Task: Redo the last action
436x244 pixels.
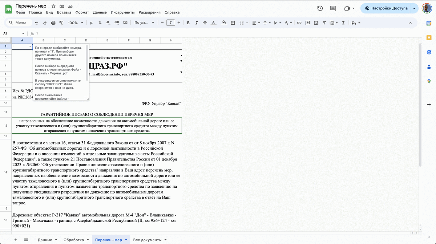Action: coord(45,23)
